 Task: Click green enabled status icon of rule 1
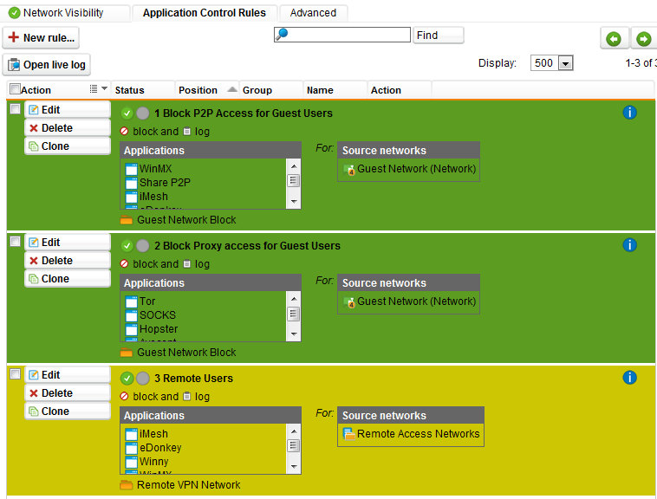pyautogui.click(x=127, y=113)
